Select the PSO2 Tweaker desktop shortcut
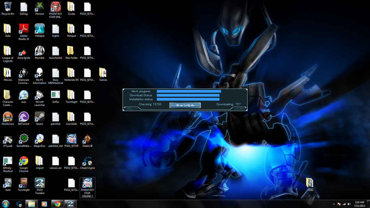The width and height of the screenshot is (370, 208). click(40, 186)
